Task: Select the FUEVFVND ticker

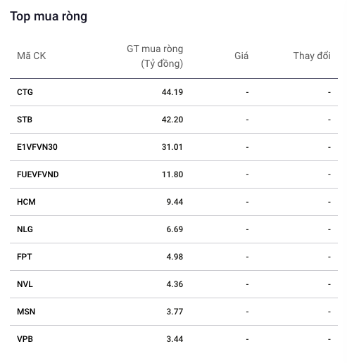Action: click(38, 174)
